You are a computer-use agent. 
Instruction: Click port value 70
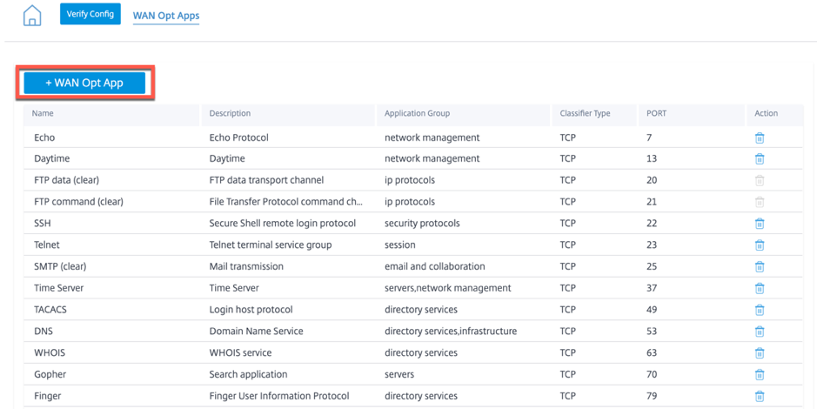click(652, 374)
